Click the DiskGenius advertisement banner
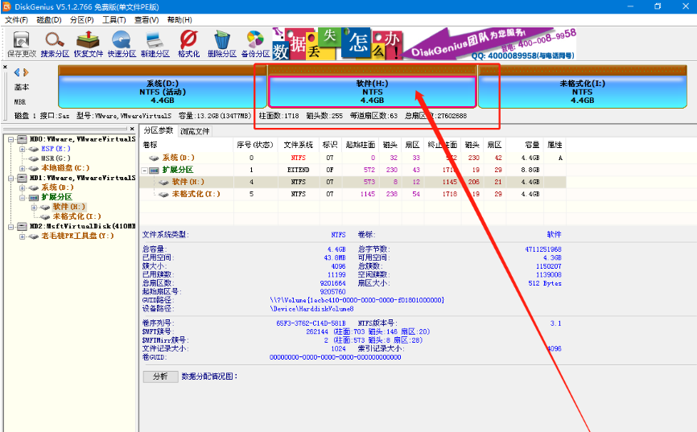This screenshot has height=432, width=697. click(x=424, y=44)
